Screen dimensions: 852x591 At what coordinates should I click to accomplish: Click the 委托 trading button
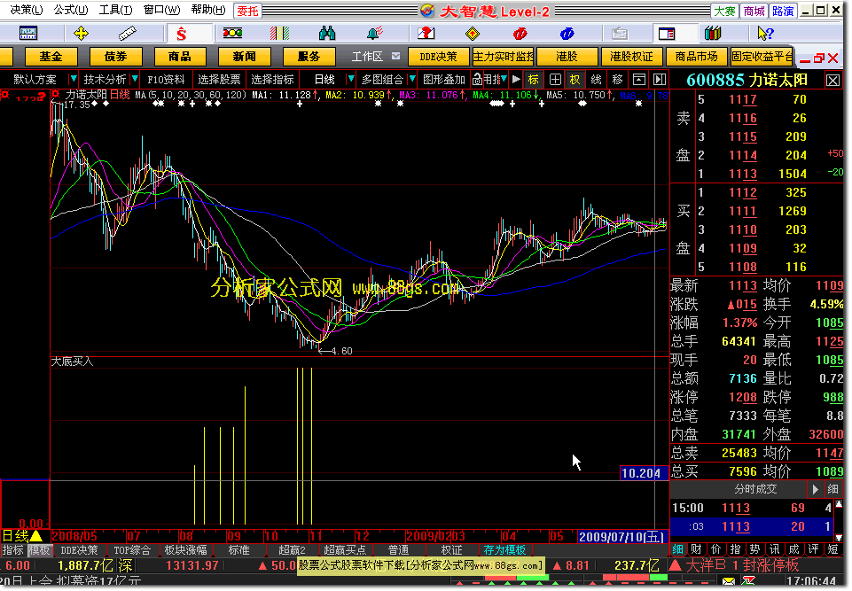coord(247,11)
